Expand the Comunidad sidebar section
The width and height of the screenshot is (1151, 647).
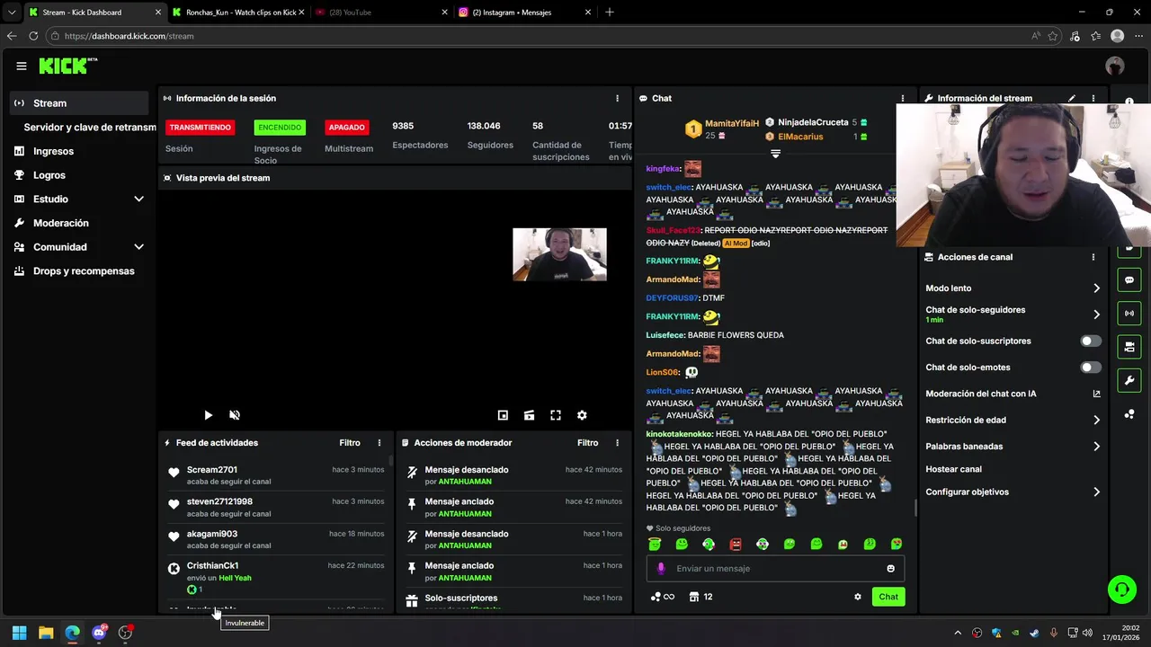(138, 247)
